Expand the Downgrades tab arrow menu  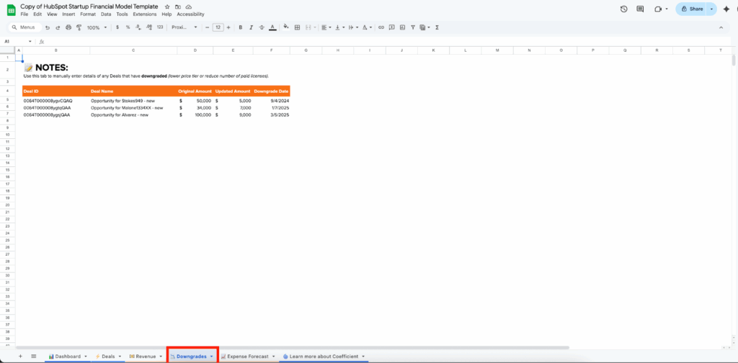pos(211,357)
